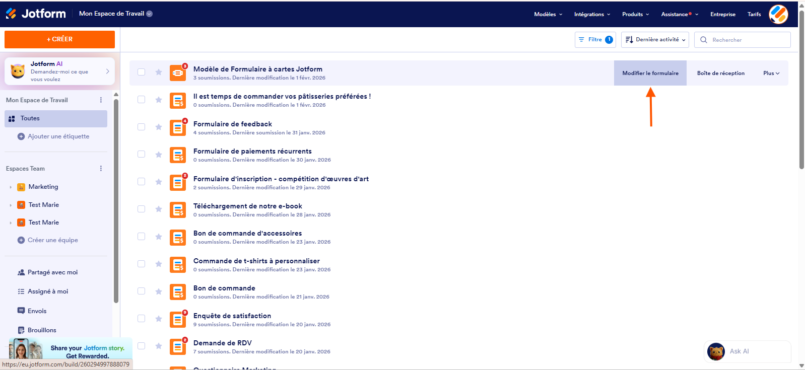The image size is (805, 370).
Task: Open the Demande de RDV form title
Action: (x=223, y=343)
